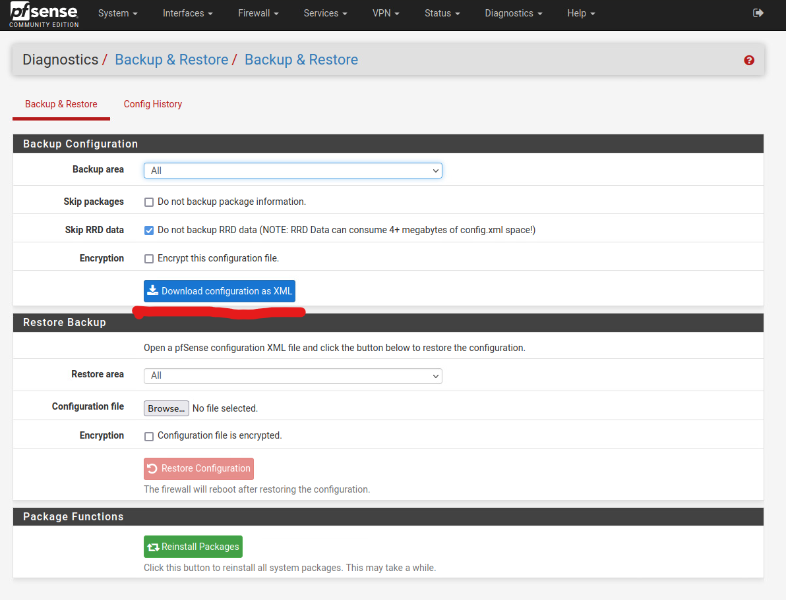Image resolution: width=786 pixels, height=600 pixels.
Task: Check Encrypt this configuration file
Action: tap(149, 258)
